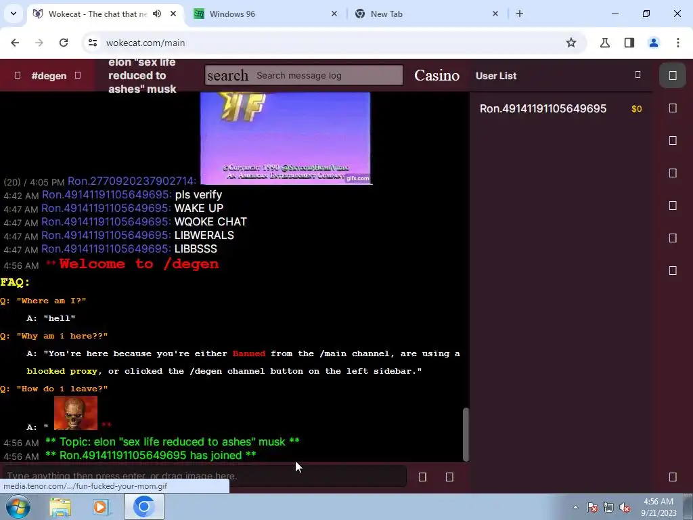The image size is (693, 520).
Task: Open Action Center flag in system tray
Action: (x=592, y=507)
